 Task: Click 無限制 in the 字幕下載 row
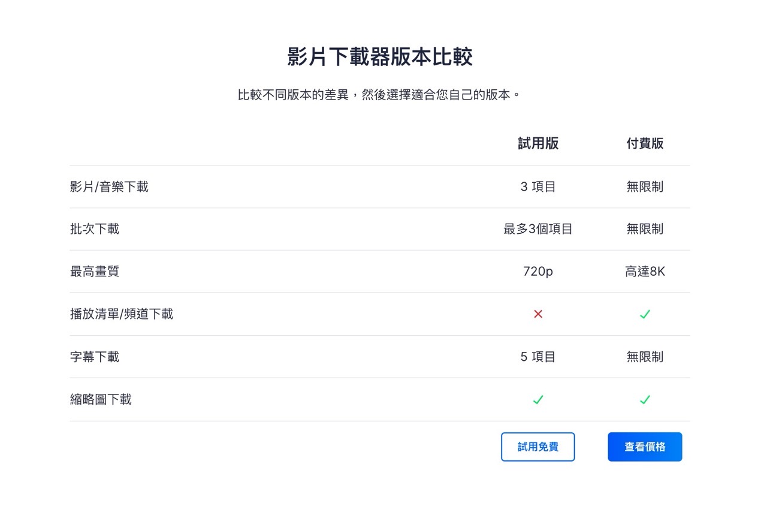(x=645, y=357)
